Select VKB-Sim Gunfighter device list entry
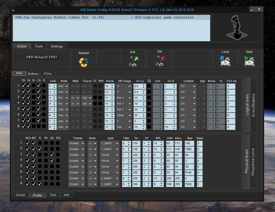Viewport: 275px width, 212px height. tap(112, 17)
